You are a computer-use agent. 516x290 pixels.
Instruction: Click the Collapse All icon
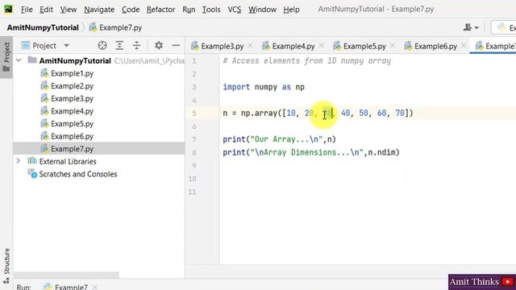click(136, 45)
